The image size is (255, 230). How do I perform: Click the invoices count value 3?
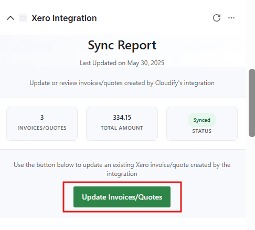[42, 118]
